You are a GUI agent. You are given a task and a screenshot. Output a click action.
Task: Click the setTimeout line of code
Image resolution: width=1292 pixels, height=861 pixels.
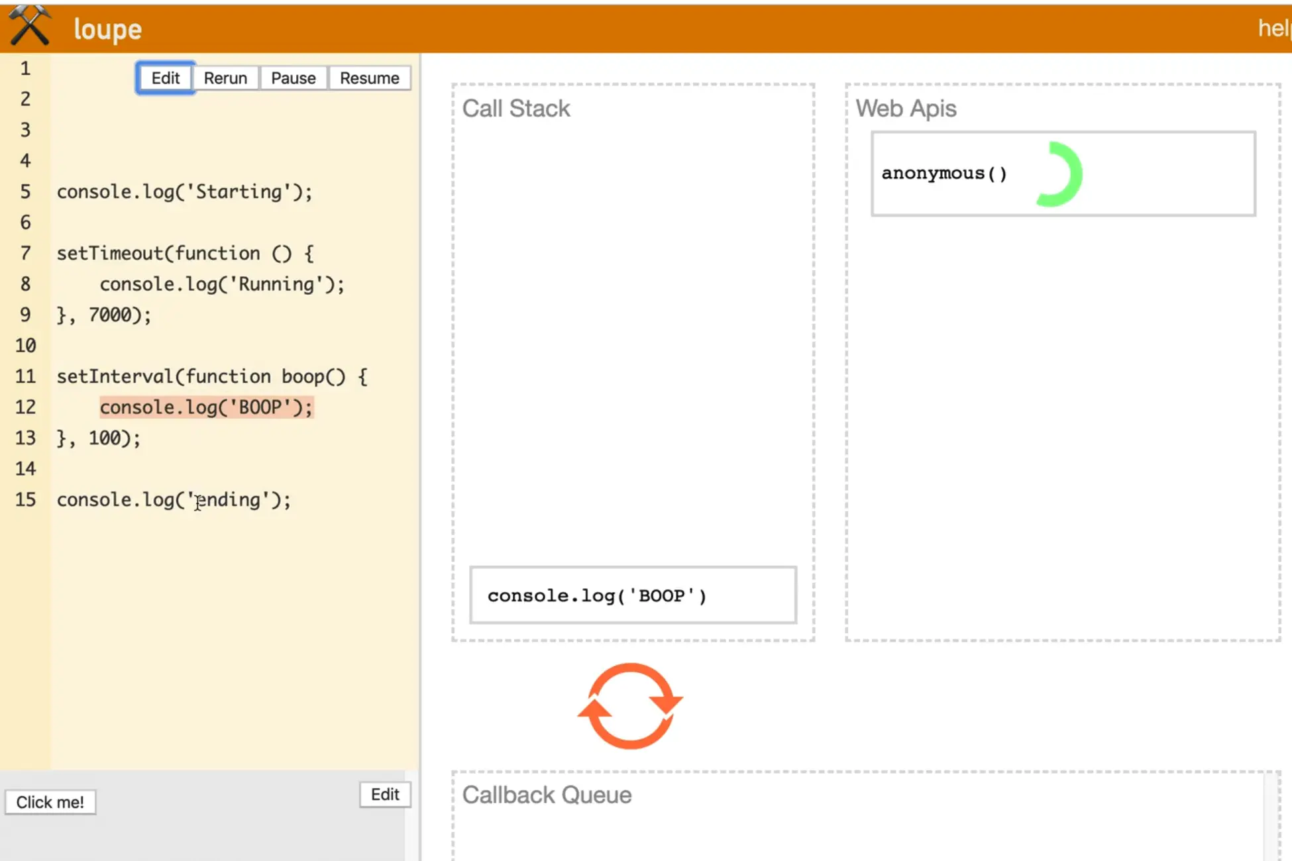click(185, 253)
